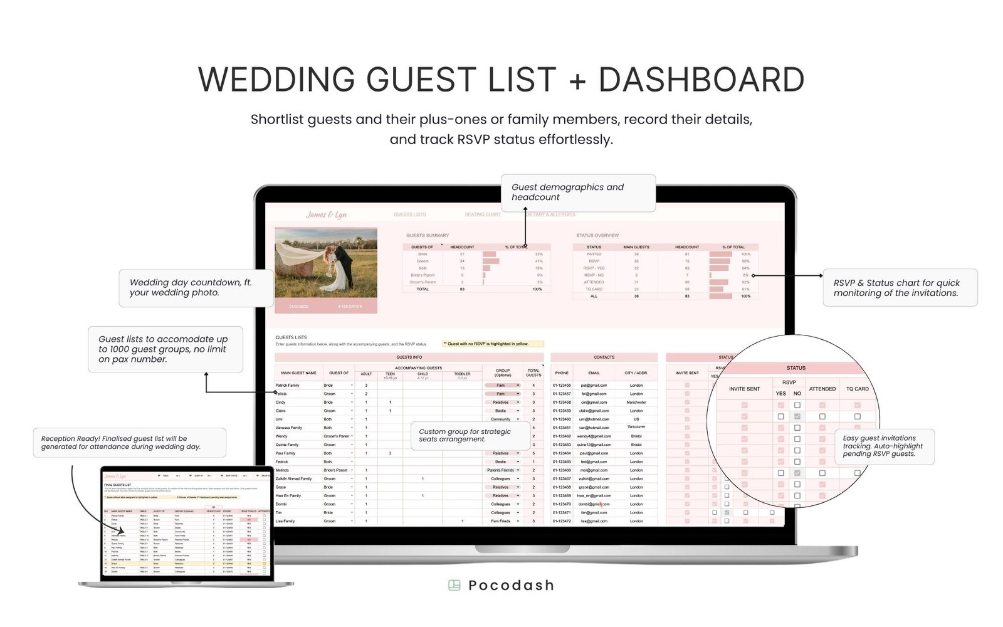Click pat@gmail.com email cell

[x=594, y=386]
